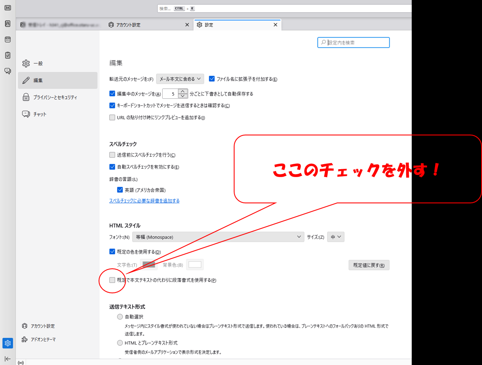Image resolution: width=482 pixels, height=365 pixels.
Task: Select the 自動選択 radio button
Action: 120,317
